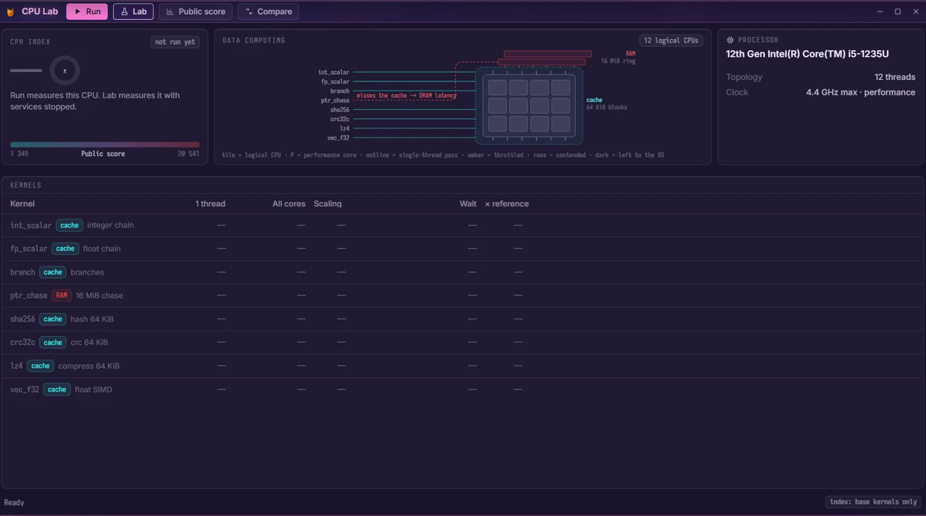Click the "1 349" public score minimum
Screen dimensions: 926x516
[x=19, y=154]
